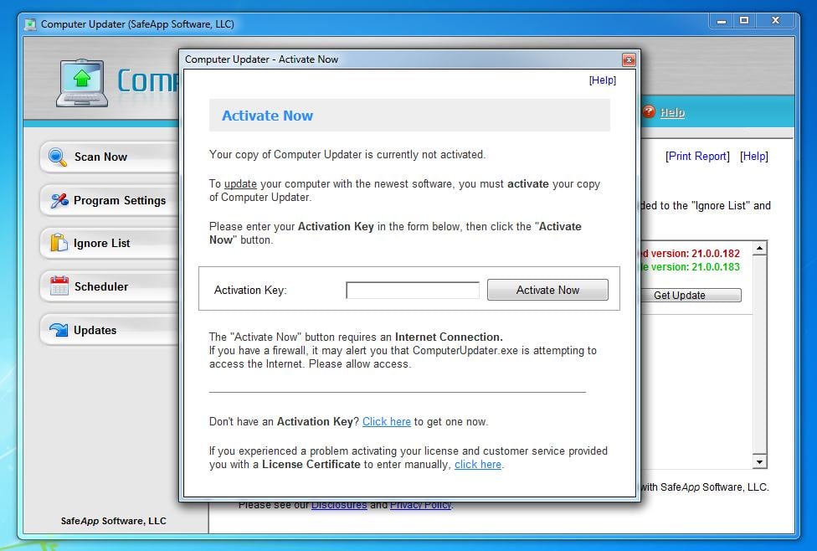
Task: Click the Get Update button
Action: 690,295
